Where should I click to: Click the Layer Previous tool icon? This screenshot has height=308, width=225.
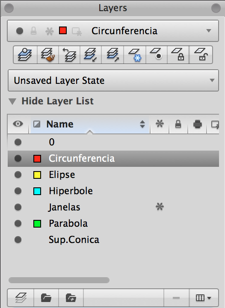tap(69, 55)
